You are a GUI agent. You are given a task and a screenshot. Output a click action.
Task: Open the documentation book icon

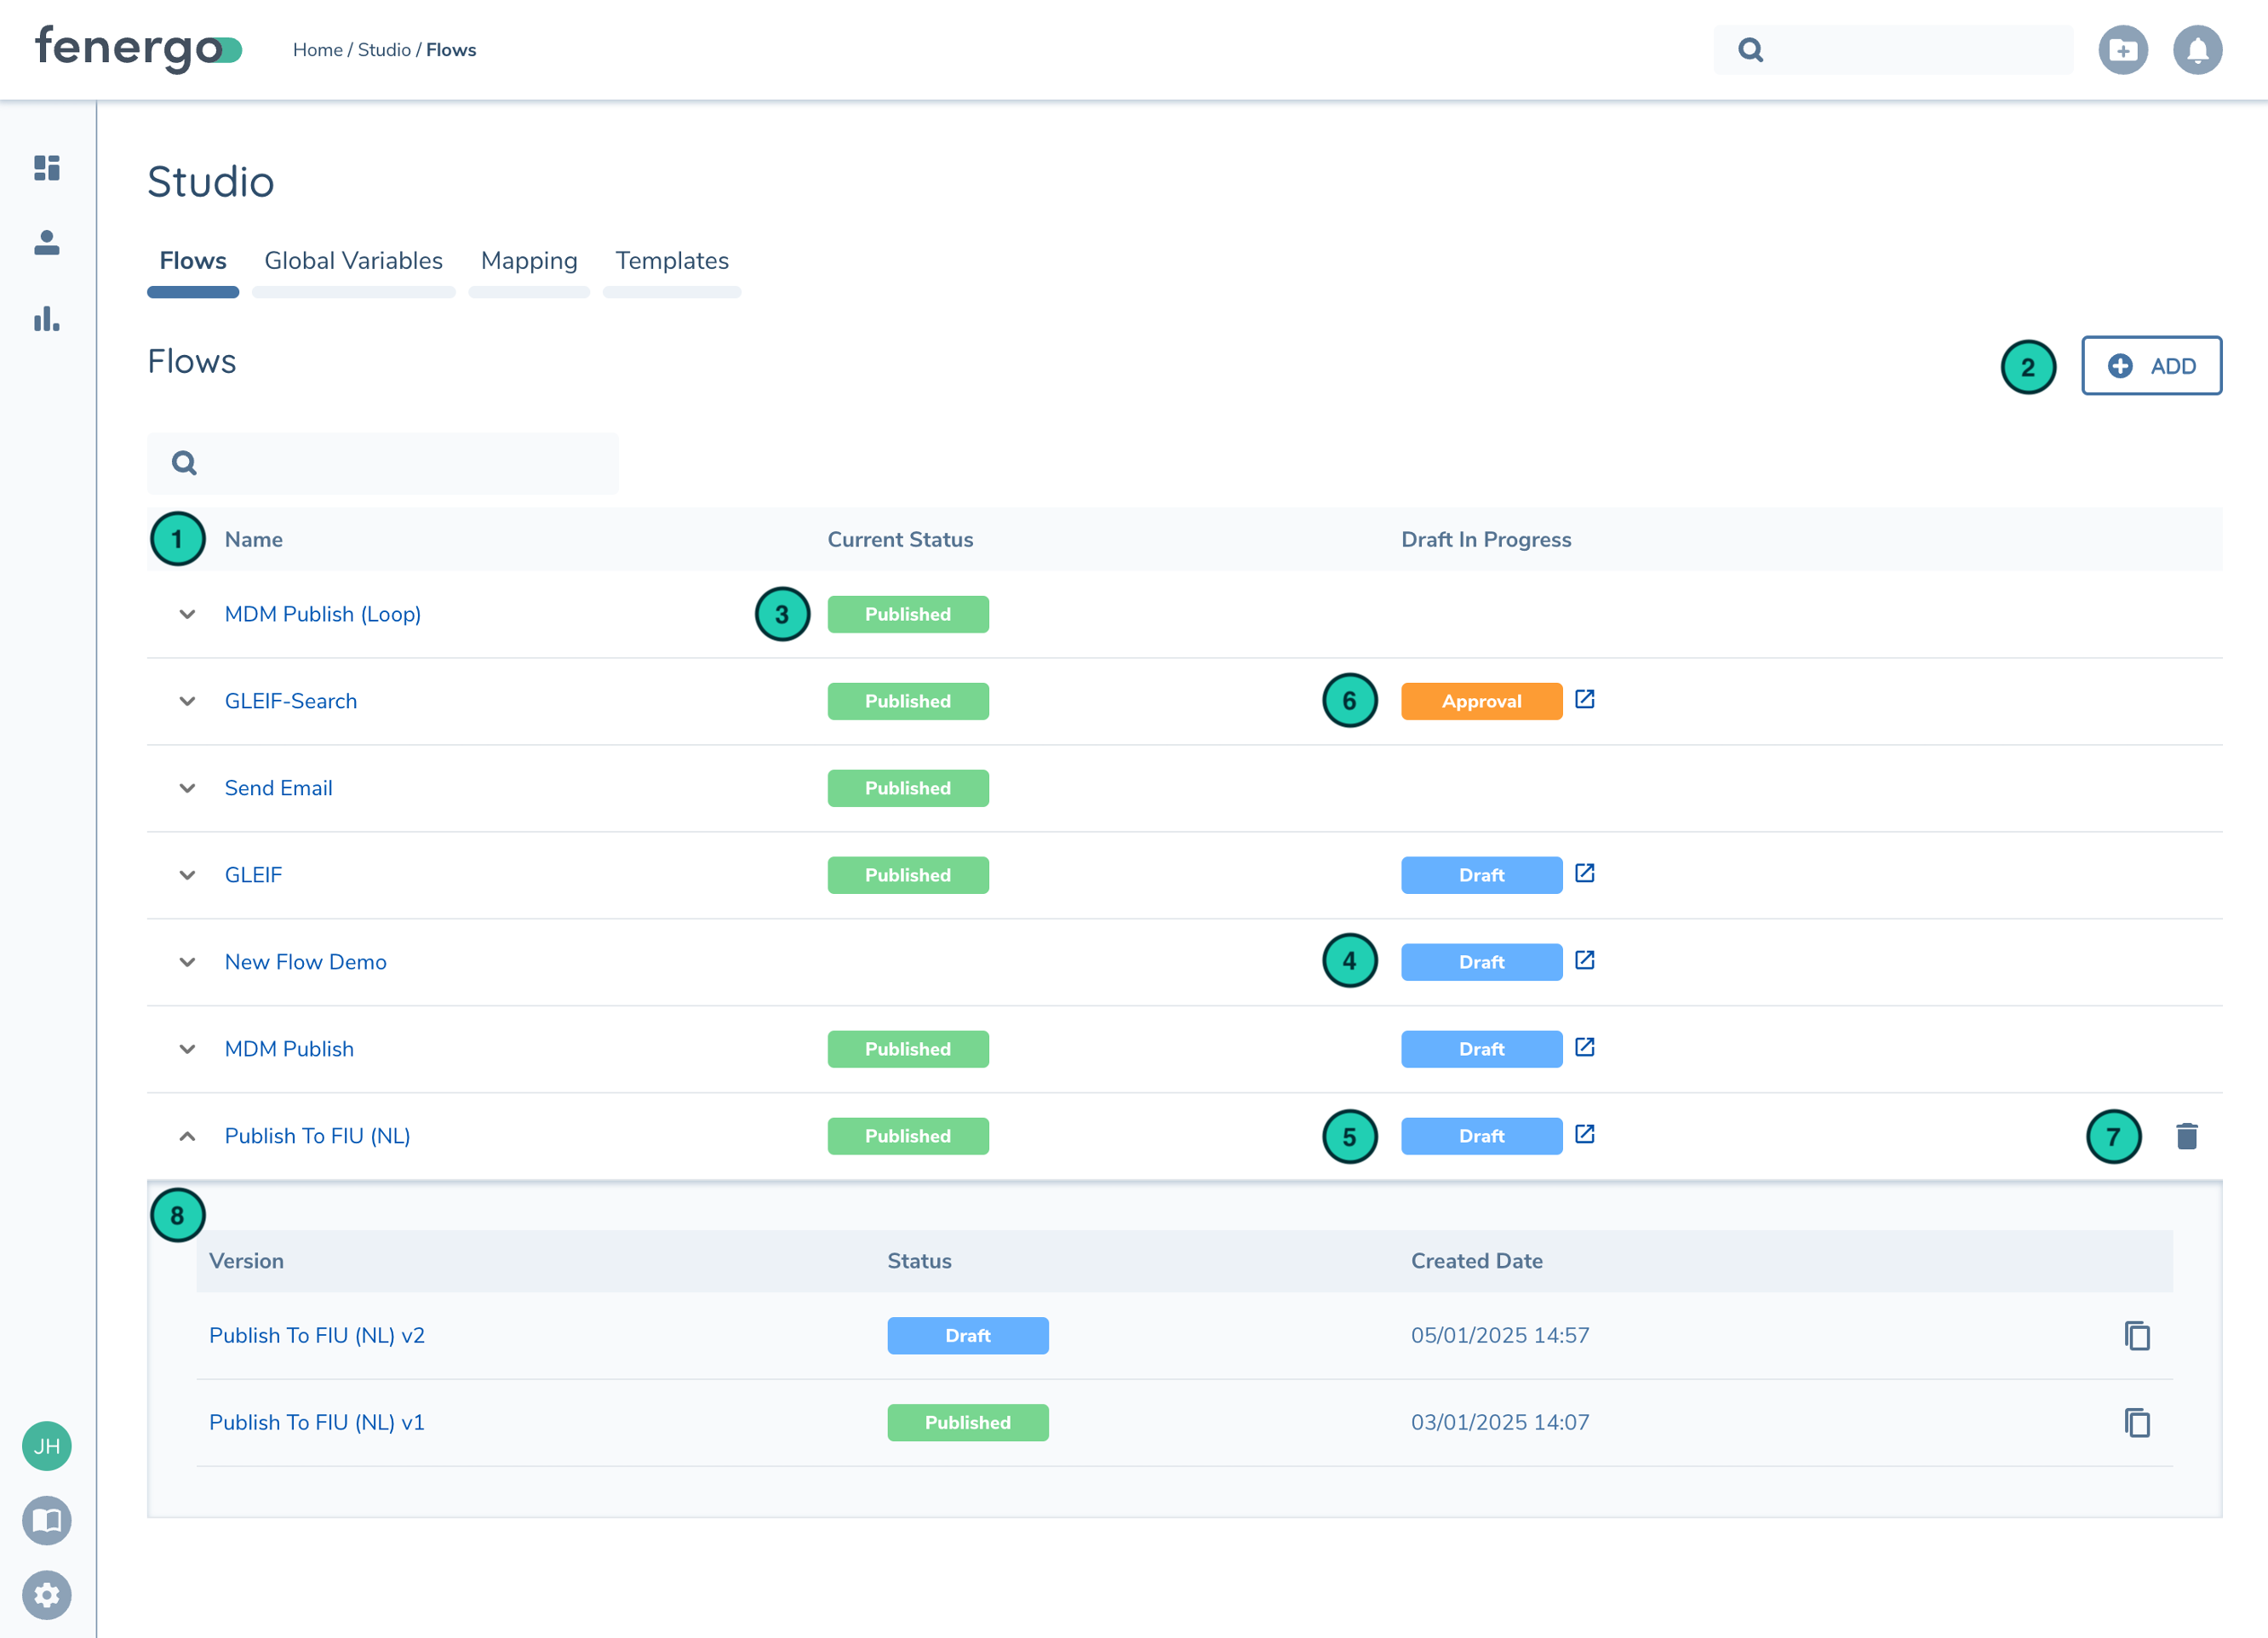click(46, 1520)
